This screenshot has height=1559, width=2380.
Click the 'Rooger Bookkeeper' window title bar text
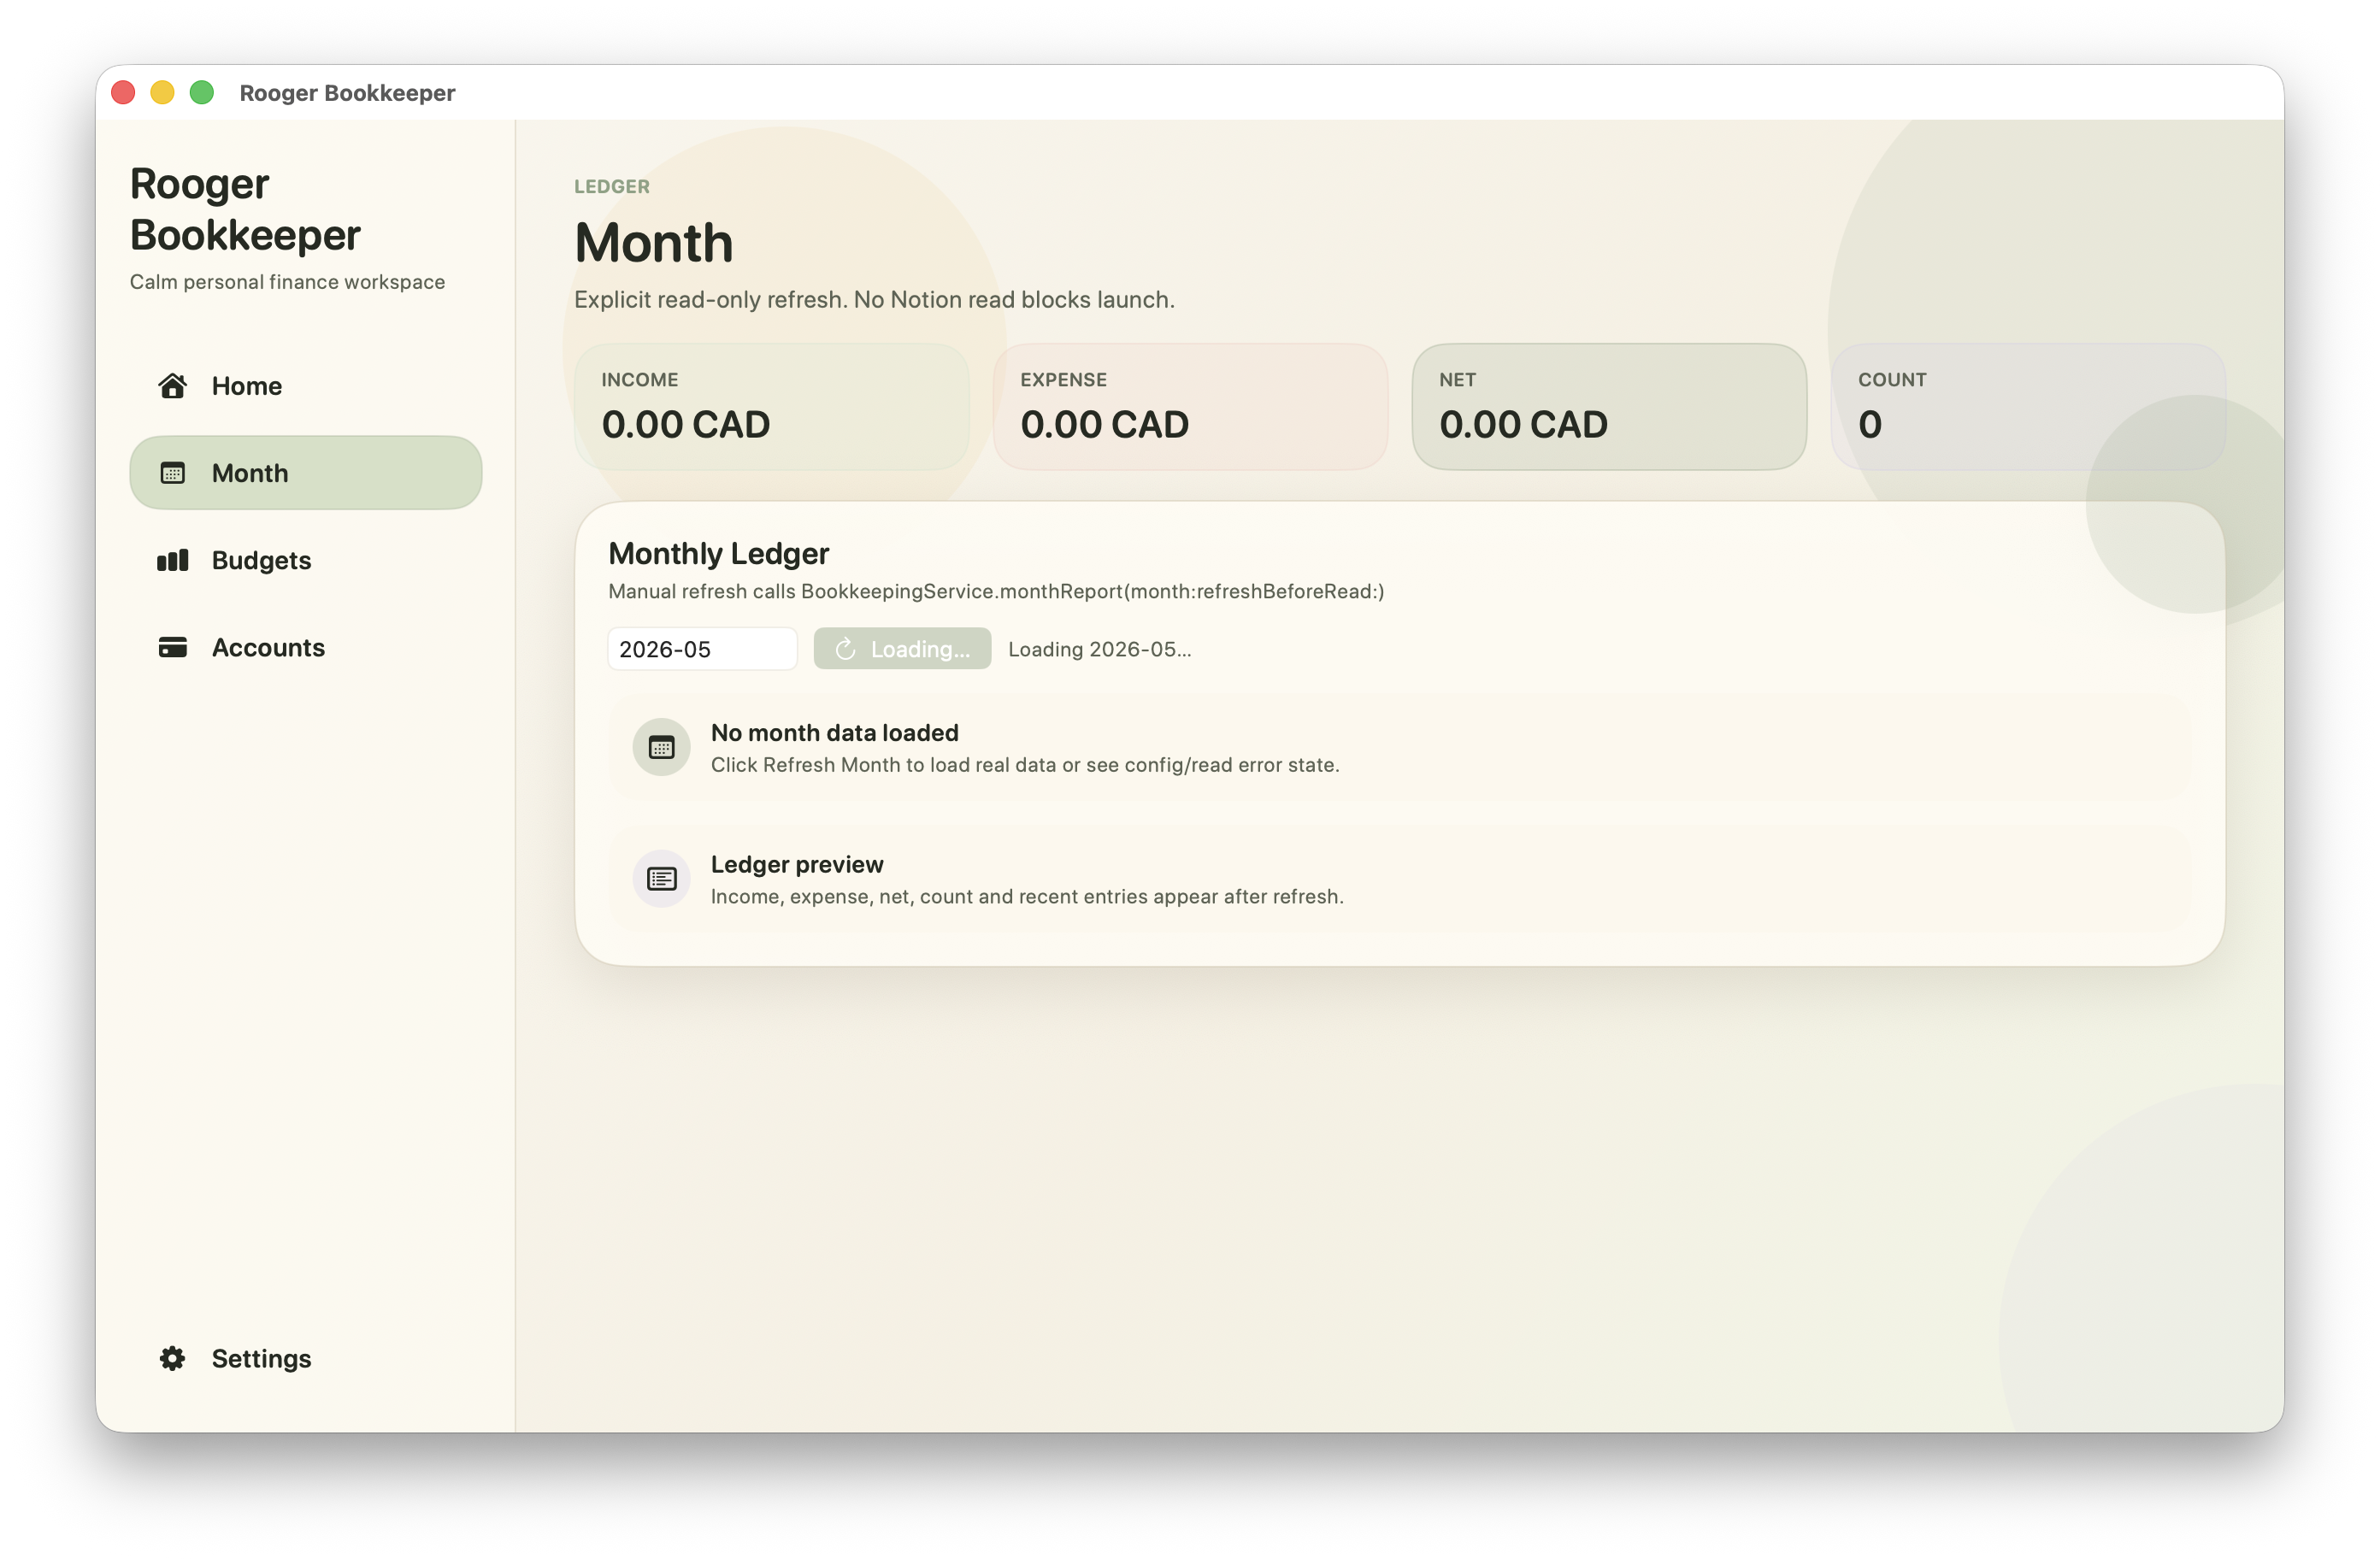click(347, 93)
